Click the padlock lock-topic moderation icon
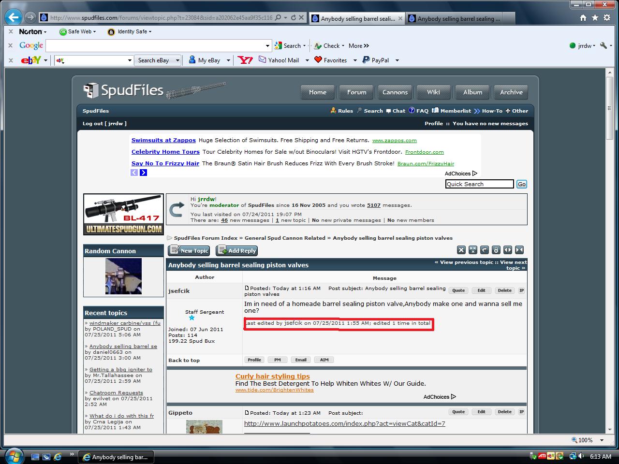The width and height of the screenshot is (619, 464). pyautogui.click(x=496, y=250)
